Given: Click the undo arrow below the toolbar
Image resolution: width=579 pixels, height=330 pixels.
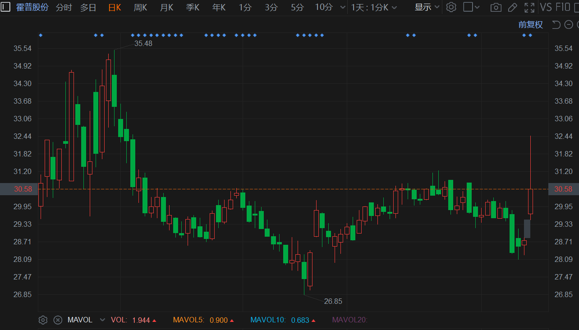Looking at the screenshot, I should 556,25.
